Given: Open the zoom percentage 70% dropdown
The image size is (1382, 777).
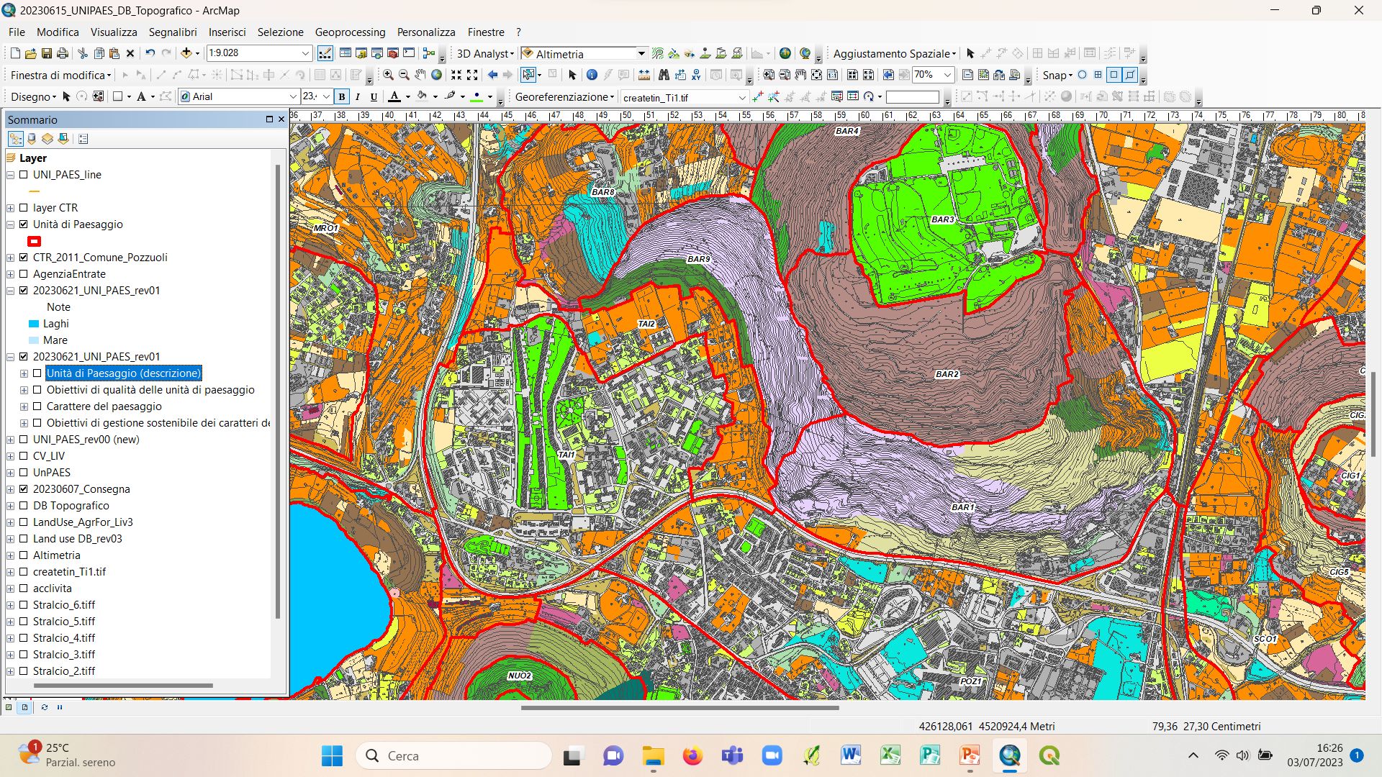Looking at the screenshot, I should [x=948, y=75].
